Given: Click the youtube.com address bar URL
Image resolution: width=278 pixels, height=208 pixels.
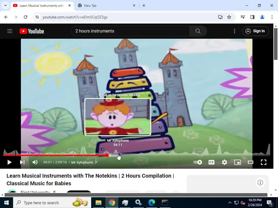Looking at the screenshot, I should (75, 17).
